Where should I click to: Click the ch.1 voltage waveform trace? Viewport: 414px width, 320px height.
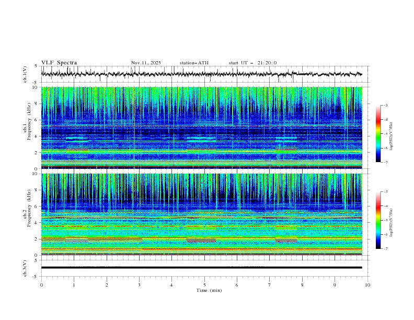point(202,74)
